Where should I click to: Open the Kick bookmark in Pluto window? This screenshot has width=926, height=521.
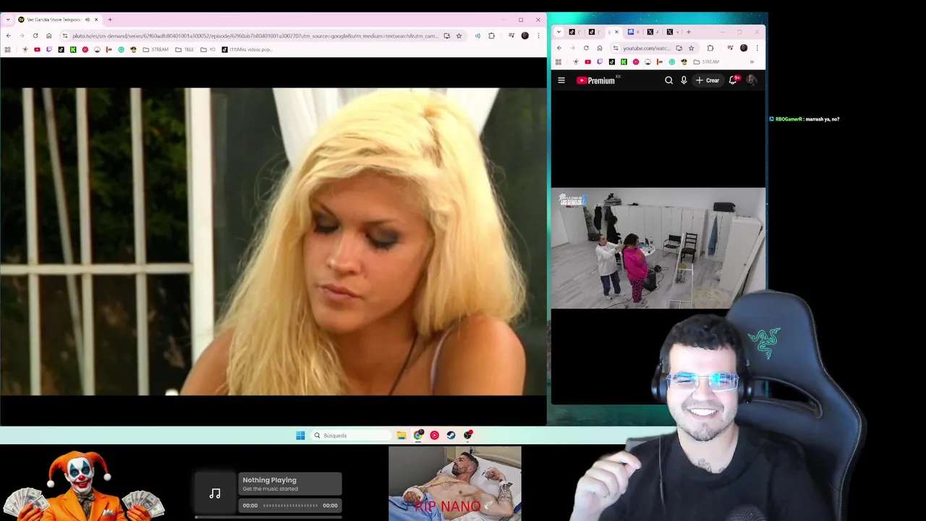pyautogui.click(x=73, y=49)
